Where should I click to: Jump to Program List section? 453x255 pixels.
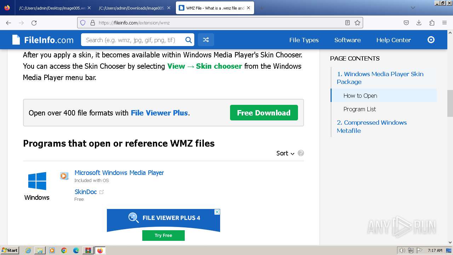click(x=360, y=109)
